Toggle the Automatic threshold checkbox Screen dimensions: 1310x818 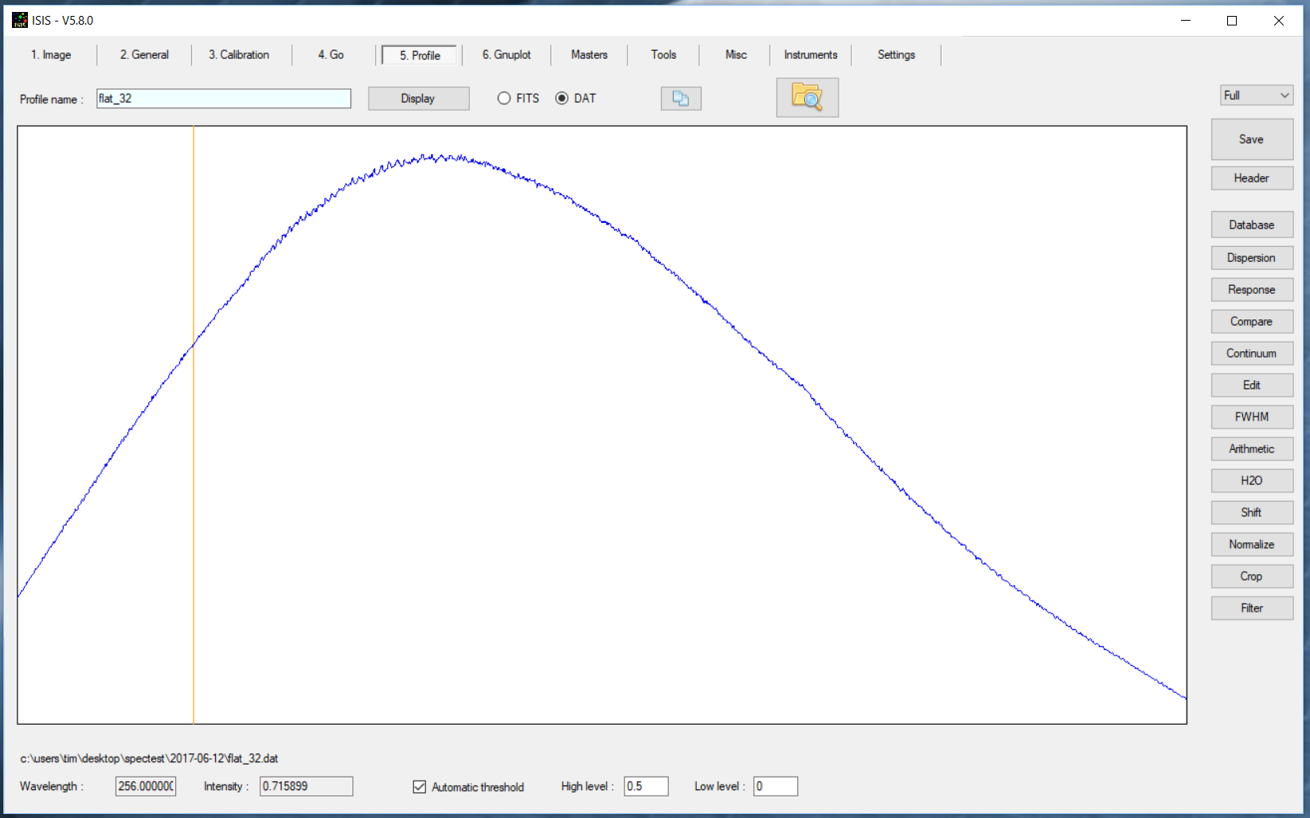tap(420, 787)
